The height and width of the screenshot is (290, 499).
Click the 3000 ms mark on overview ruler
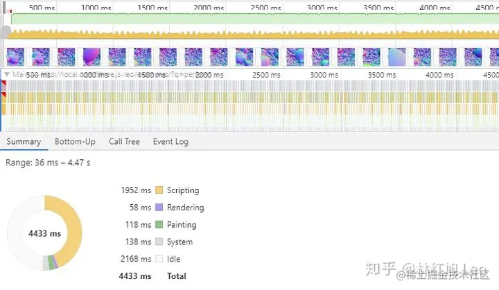click(322, 8)
